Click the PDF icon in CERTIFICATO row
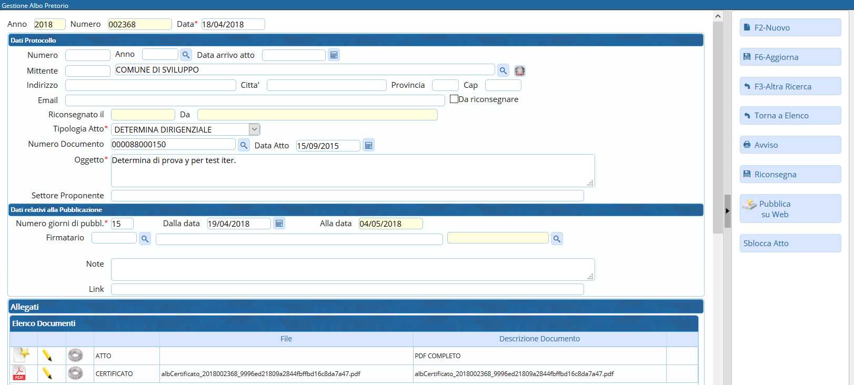Image resolution: width=854 pixels, height=385 pixels. click(x=19, y=373)
